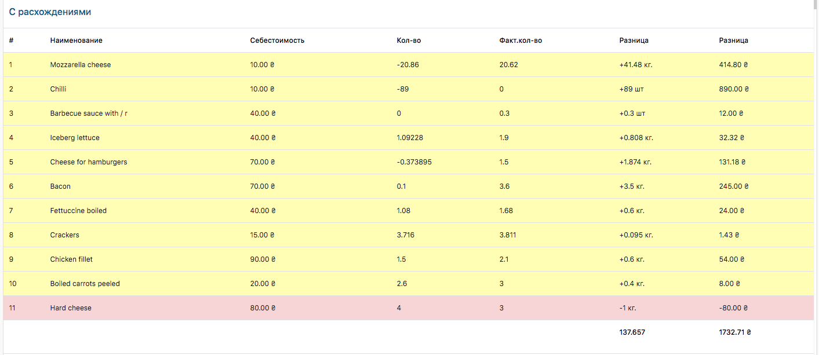Click the "Наименование" column header
Viewport: 819px width, 355px height.
point(77,41)
